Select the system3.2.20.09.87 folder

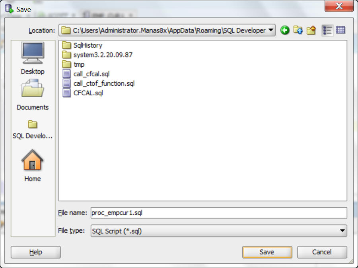(97, 55)
